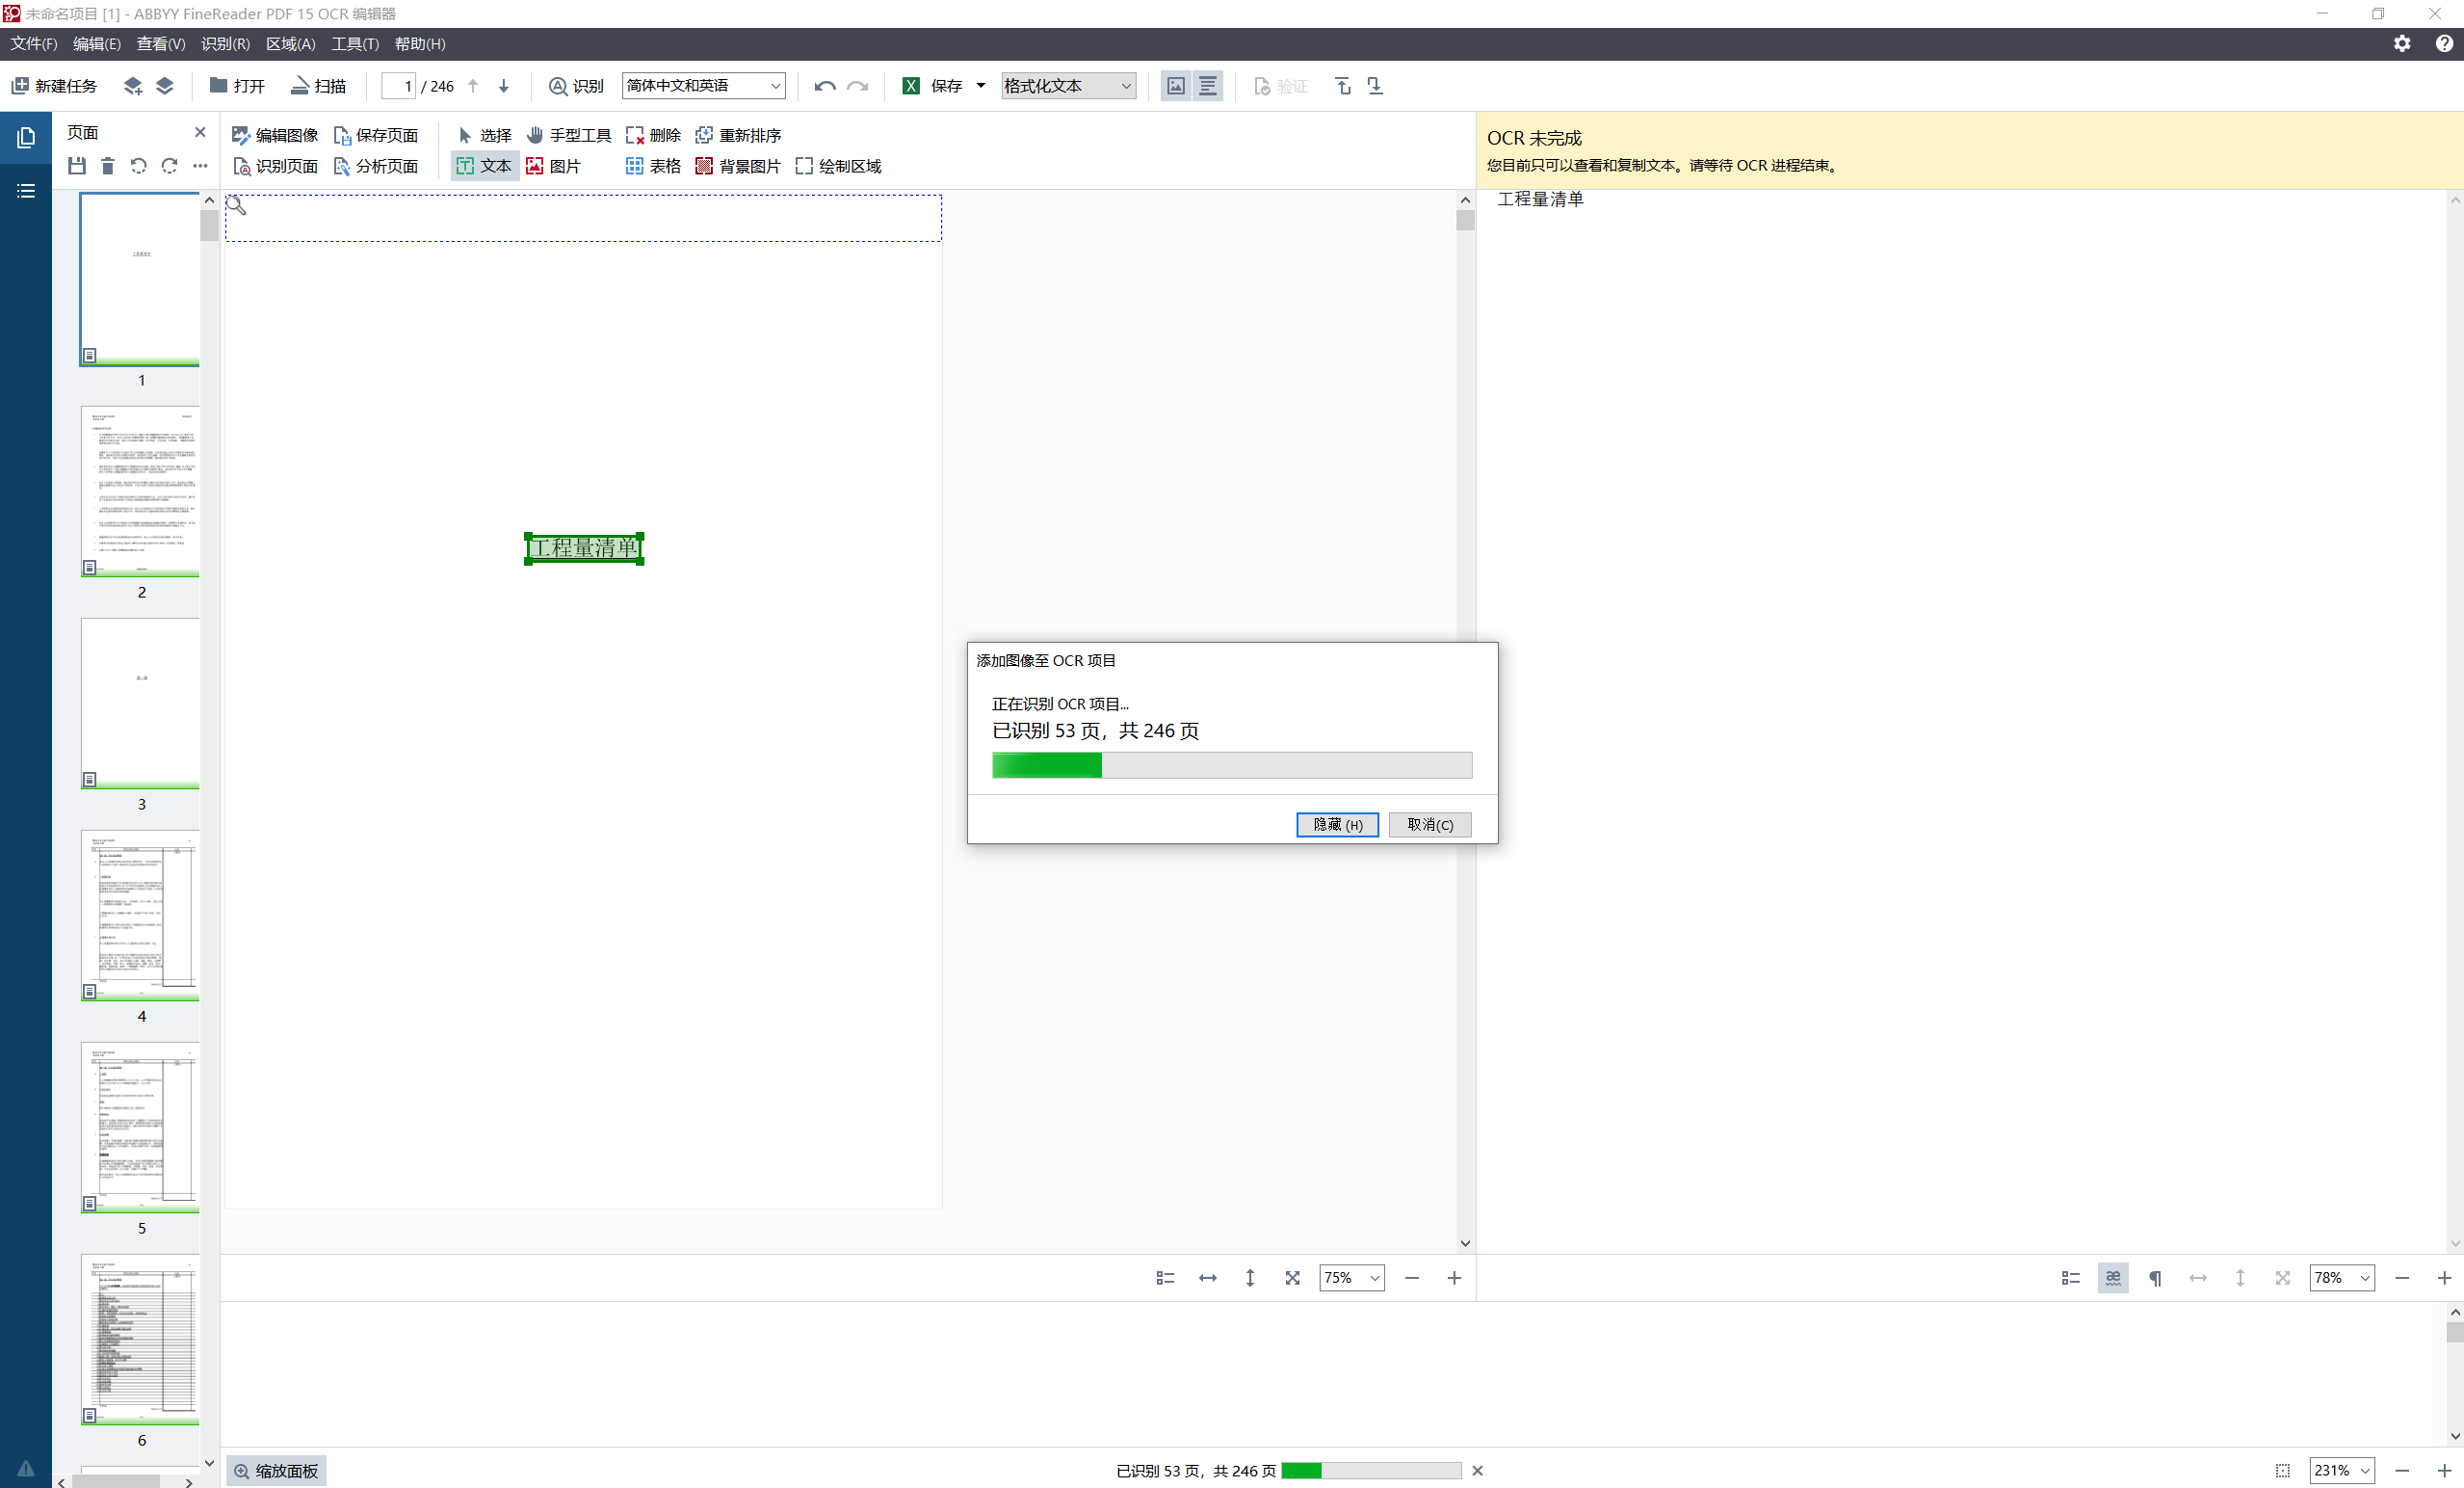This screenshot has height=1488, width=2464.
Task: Click the 隐藏(H) button in dialog
Action: [x=1337, y=825]
